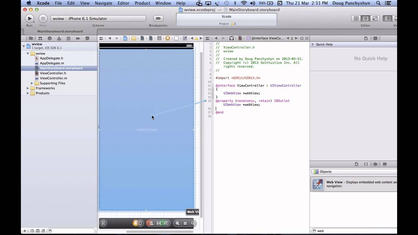Open the Code Snippet library icon
Image resolution: width=418 pixels, height=235 pixels.
tap(366, 164)
